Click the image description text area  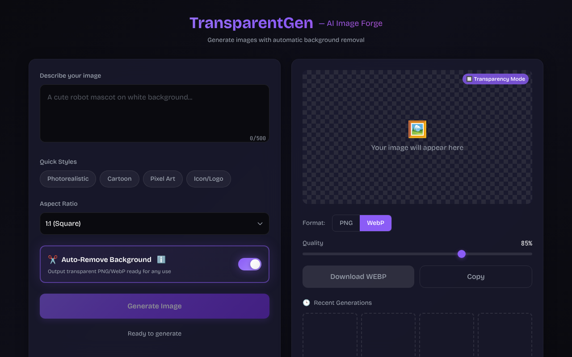154,113
